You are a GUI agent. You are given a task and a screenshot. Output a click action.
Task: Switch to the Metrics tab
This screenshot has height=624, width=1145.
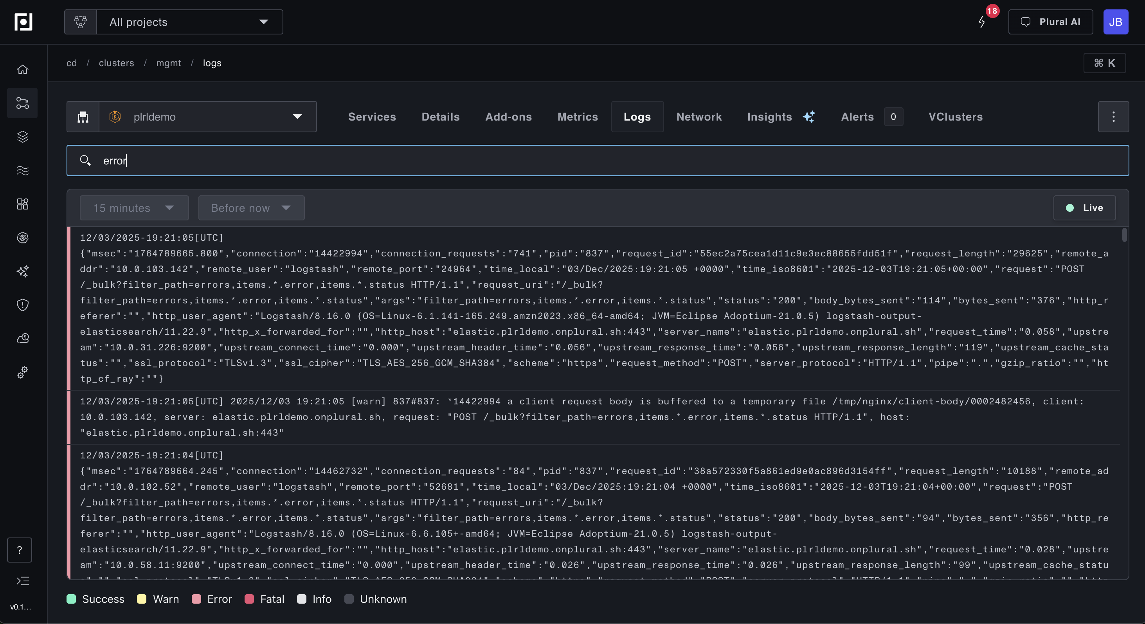pyautogui.click(x=577, y=117)
